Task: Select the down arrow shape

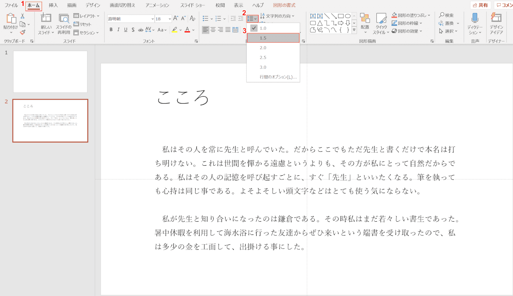Action: click(x=348, y=23)
